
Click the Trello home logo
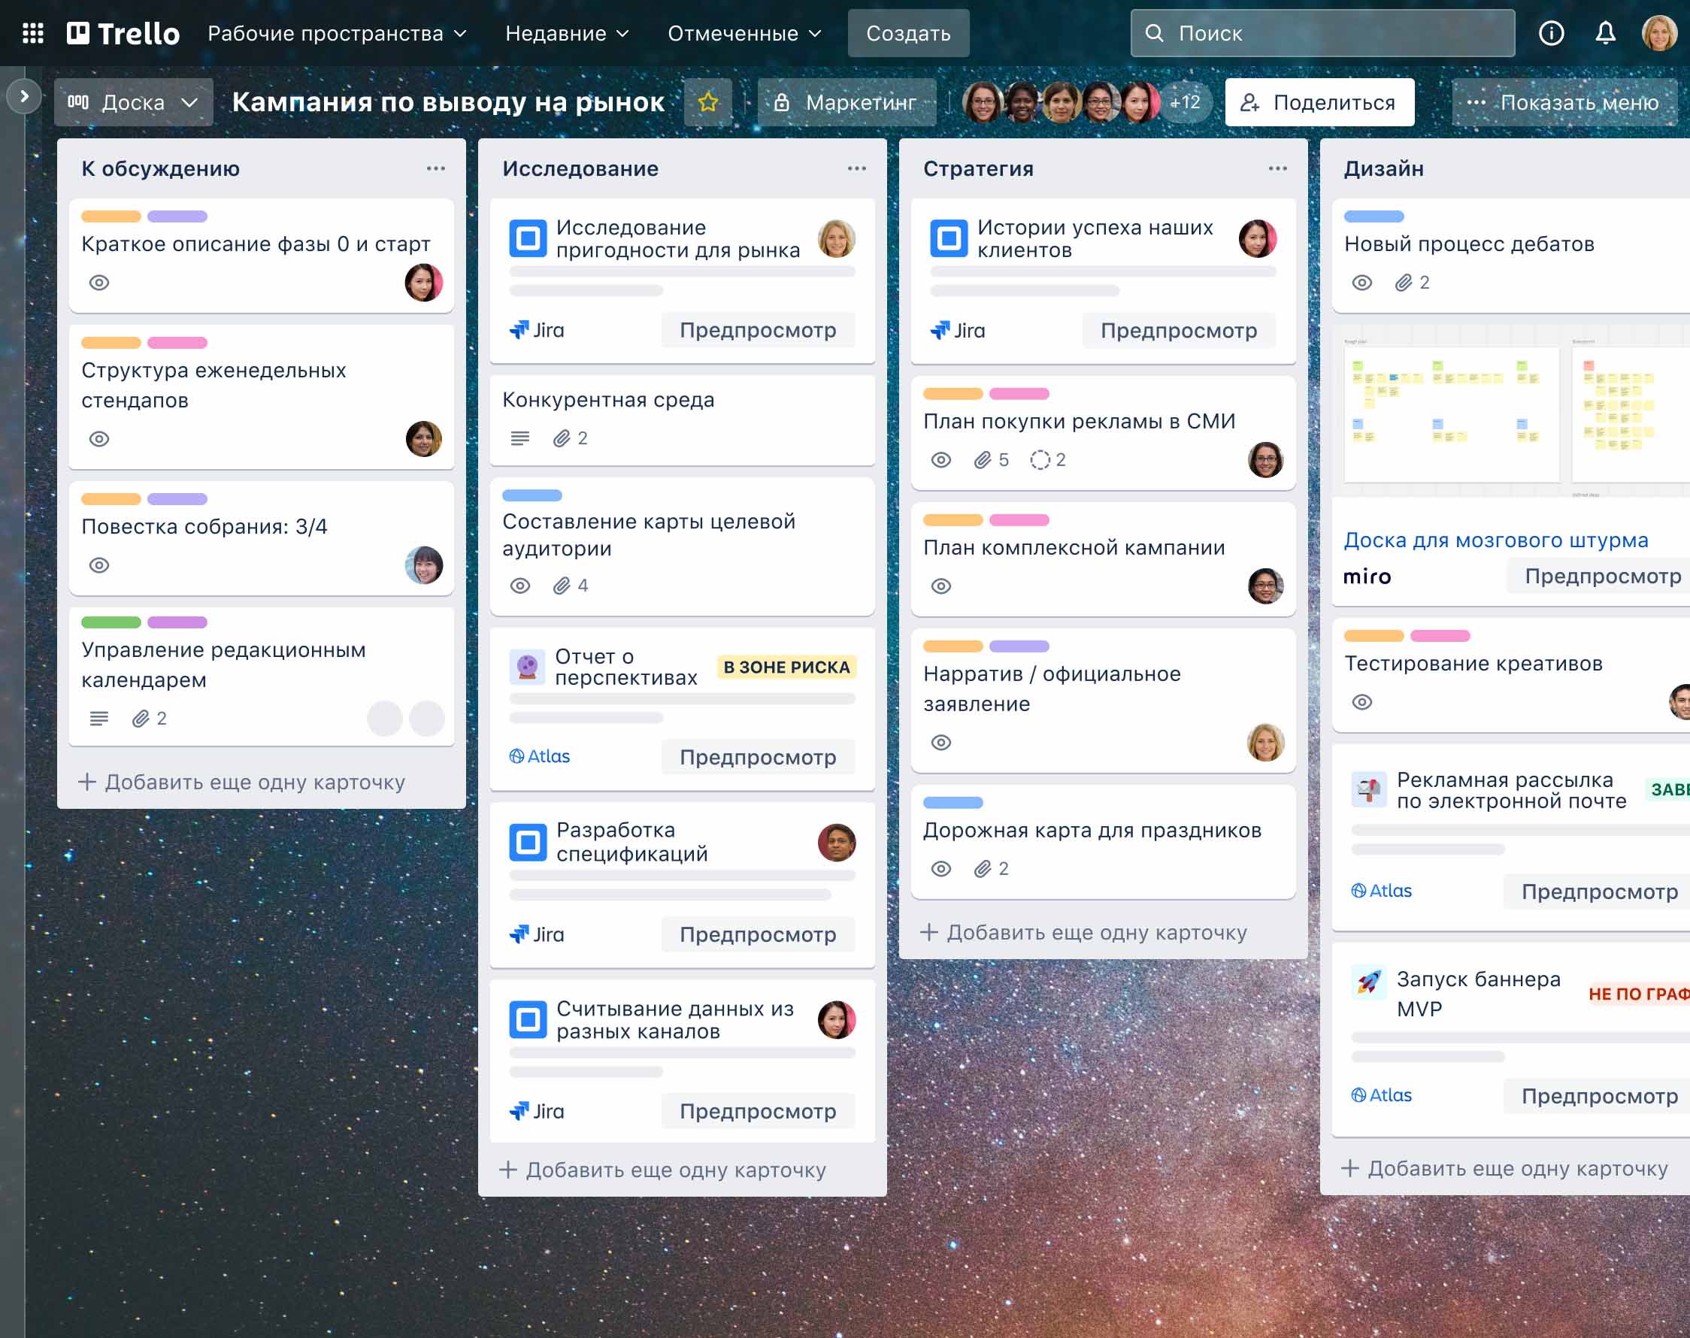point(124,33)
